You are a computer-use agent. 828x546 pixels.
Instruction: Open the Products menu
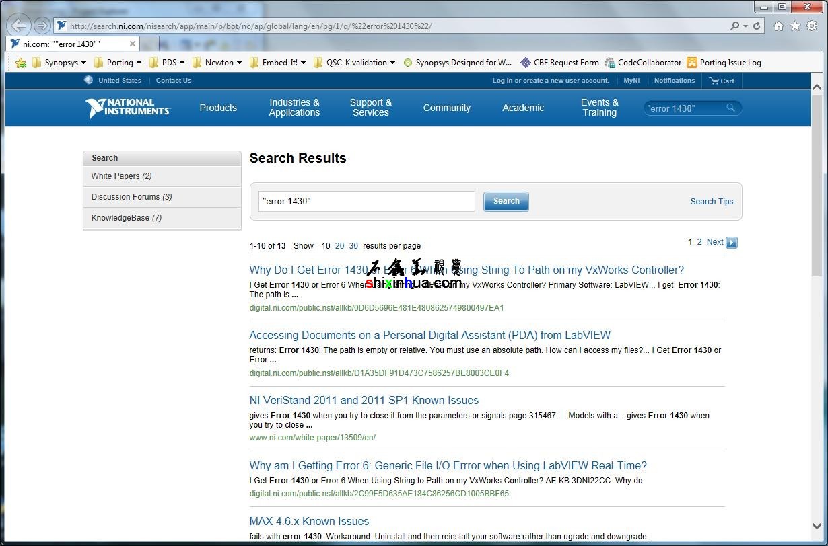[x=218, y=108]
